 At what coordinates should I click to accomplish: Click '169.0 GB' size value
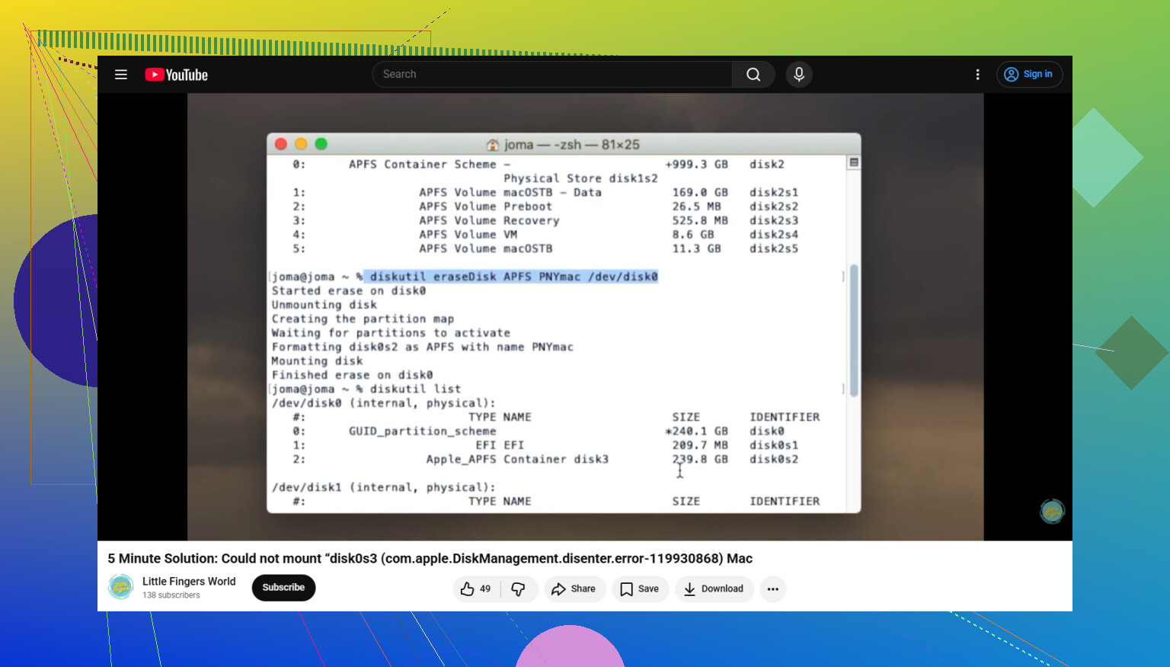point(700,193)
